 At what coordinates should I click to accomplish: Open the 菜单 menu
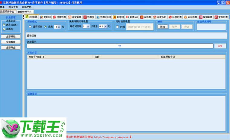click(2, 7)
